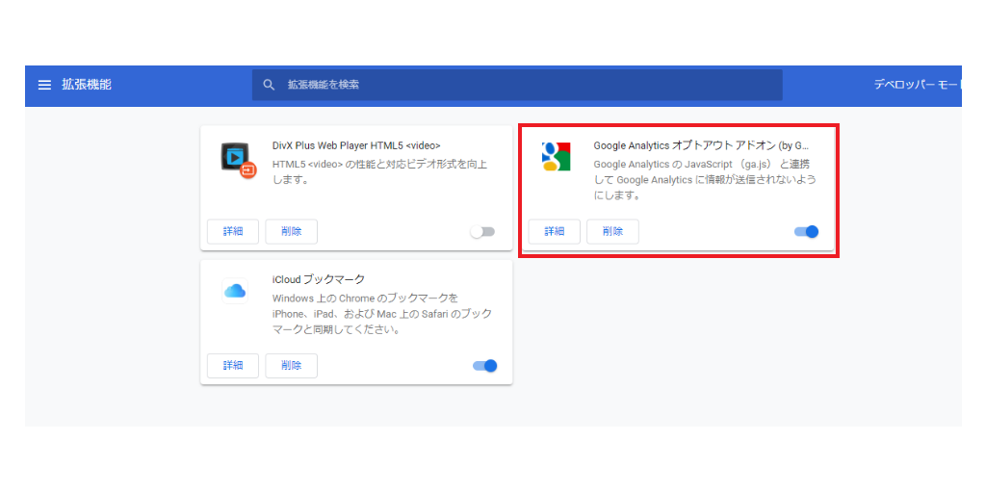
Task: Click the iCloud Safari bookmark sync description
Action: coord(382,313)
